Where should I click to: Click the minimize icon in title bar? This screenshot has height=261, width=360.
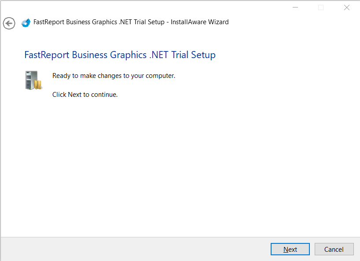[295, 7]
